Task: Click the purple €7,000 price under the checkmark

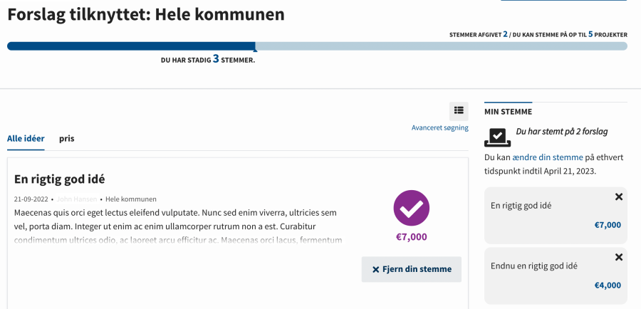Action: tap(411, 238)
